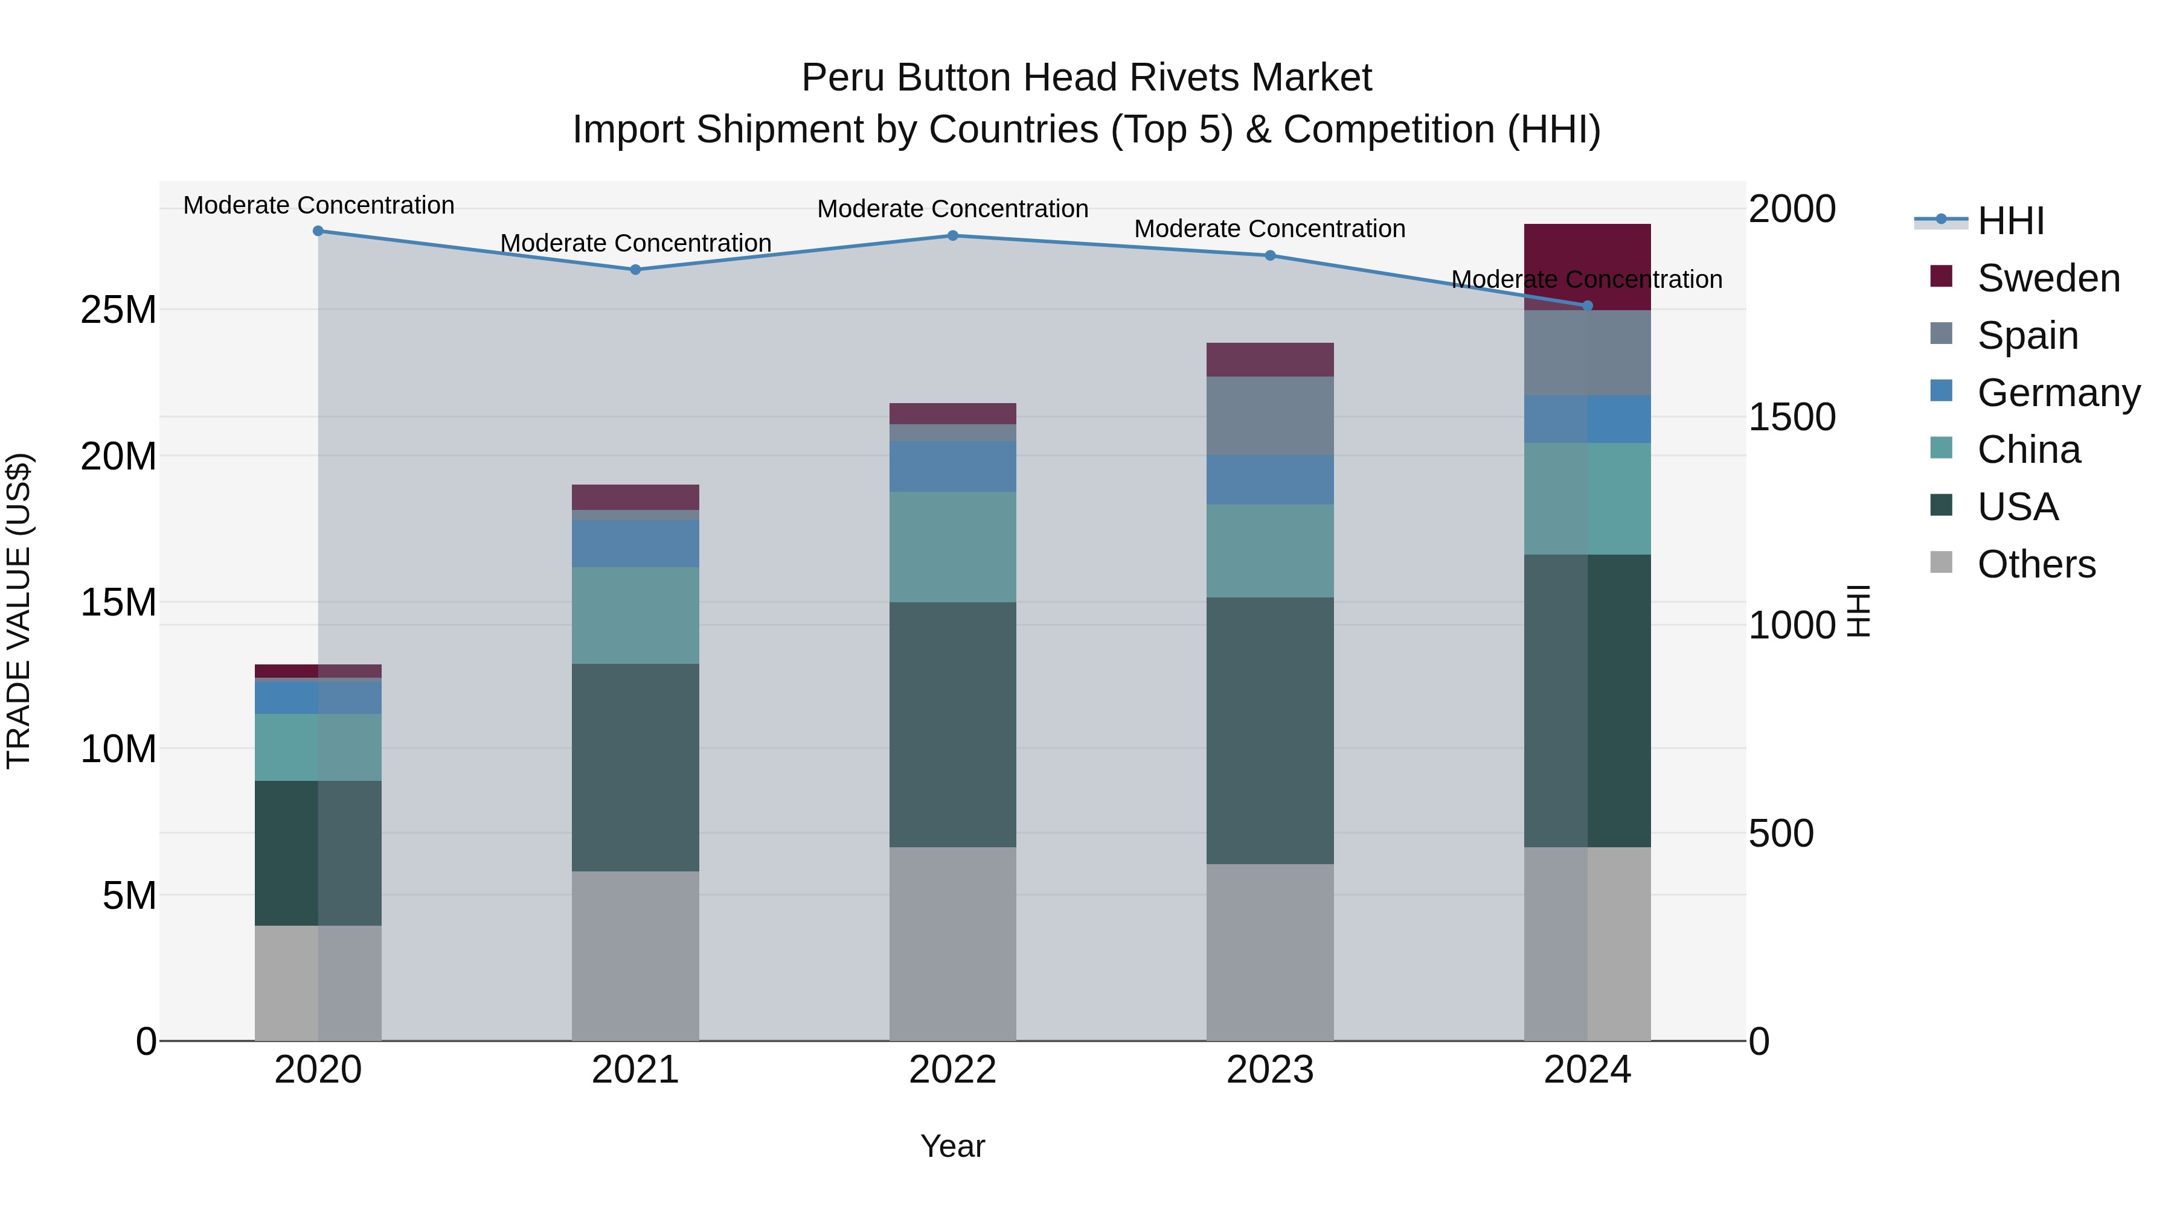Click the 10M tick on trade value axis
2174x1222 pixels.
[x=118, y=749]
